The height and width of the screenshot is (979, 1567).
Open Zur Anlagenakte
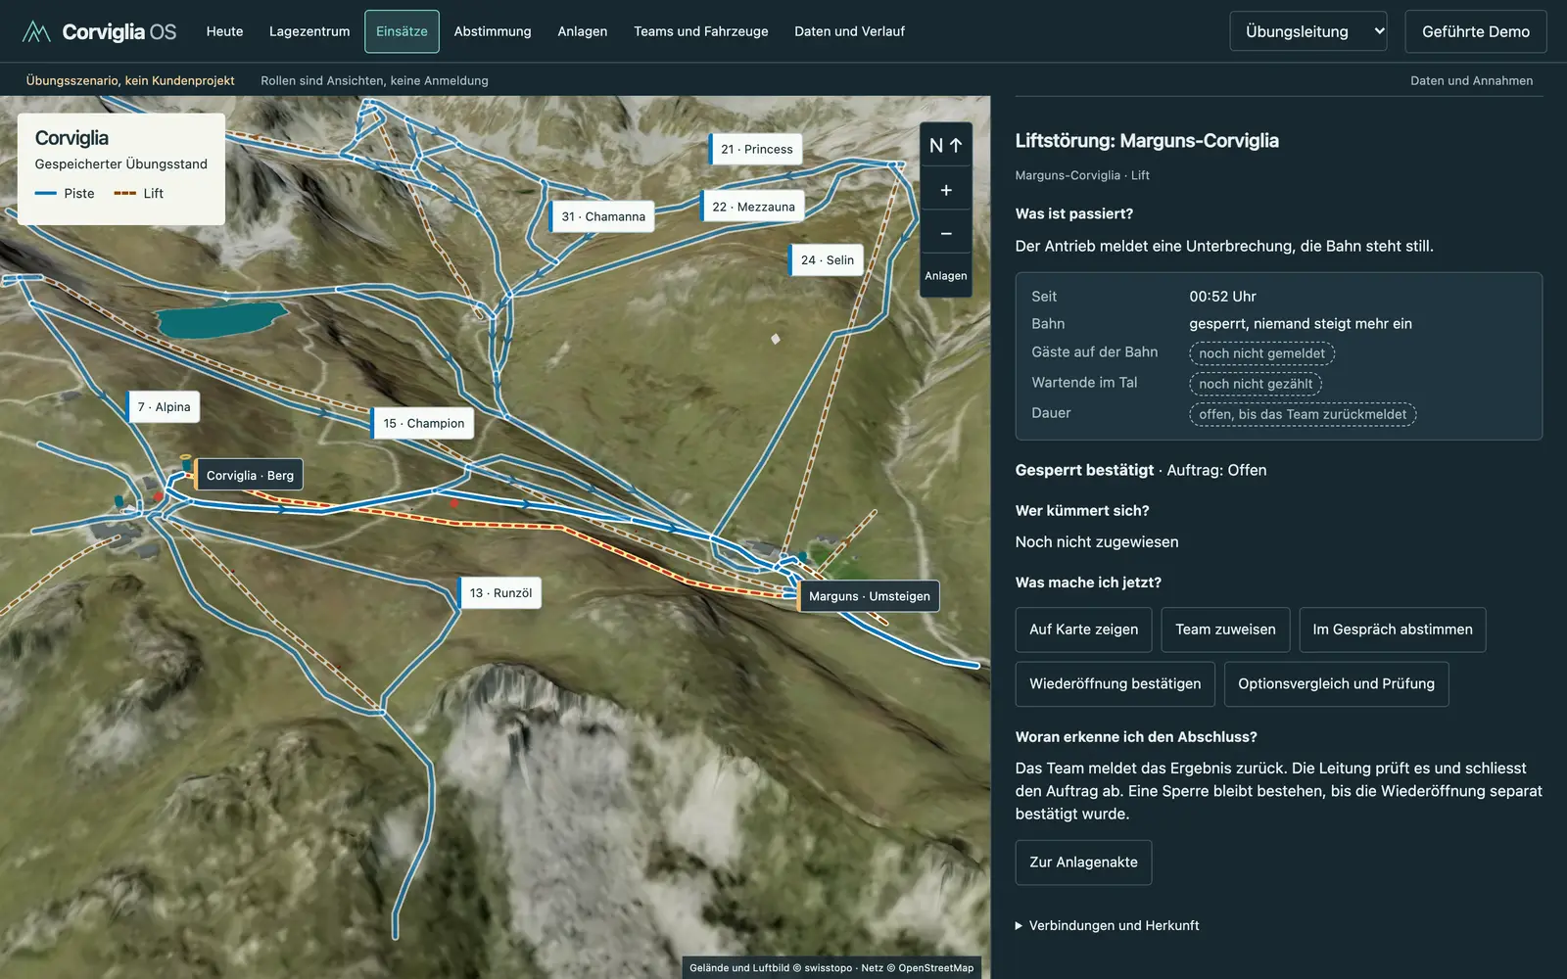(1083, 862)
